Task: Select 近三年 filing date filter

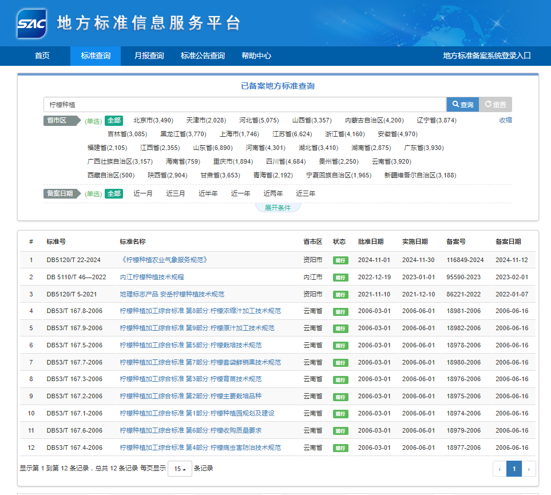Action: [306, 194]
